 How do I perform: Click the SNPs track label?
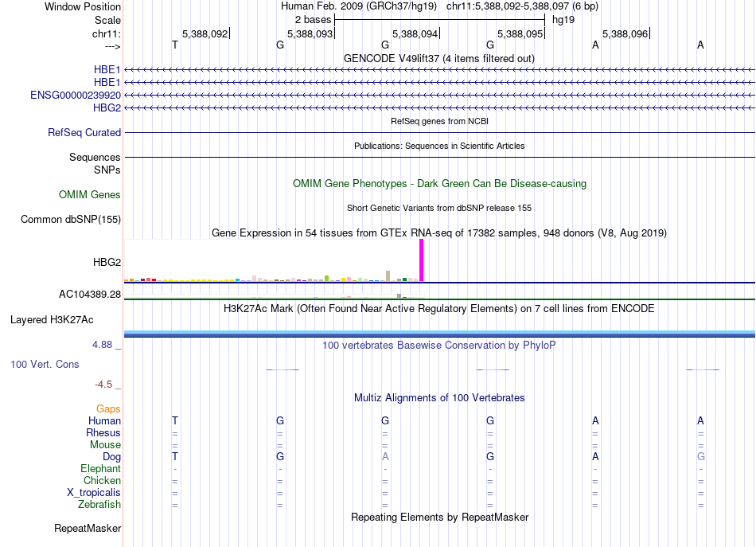point(107,170)
